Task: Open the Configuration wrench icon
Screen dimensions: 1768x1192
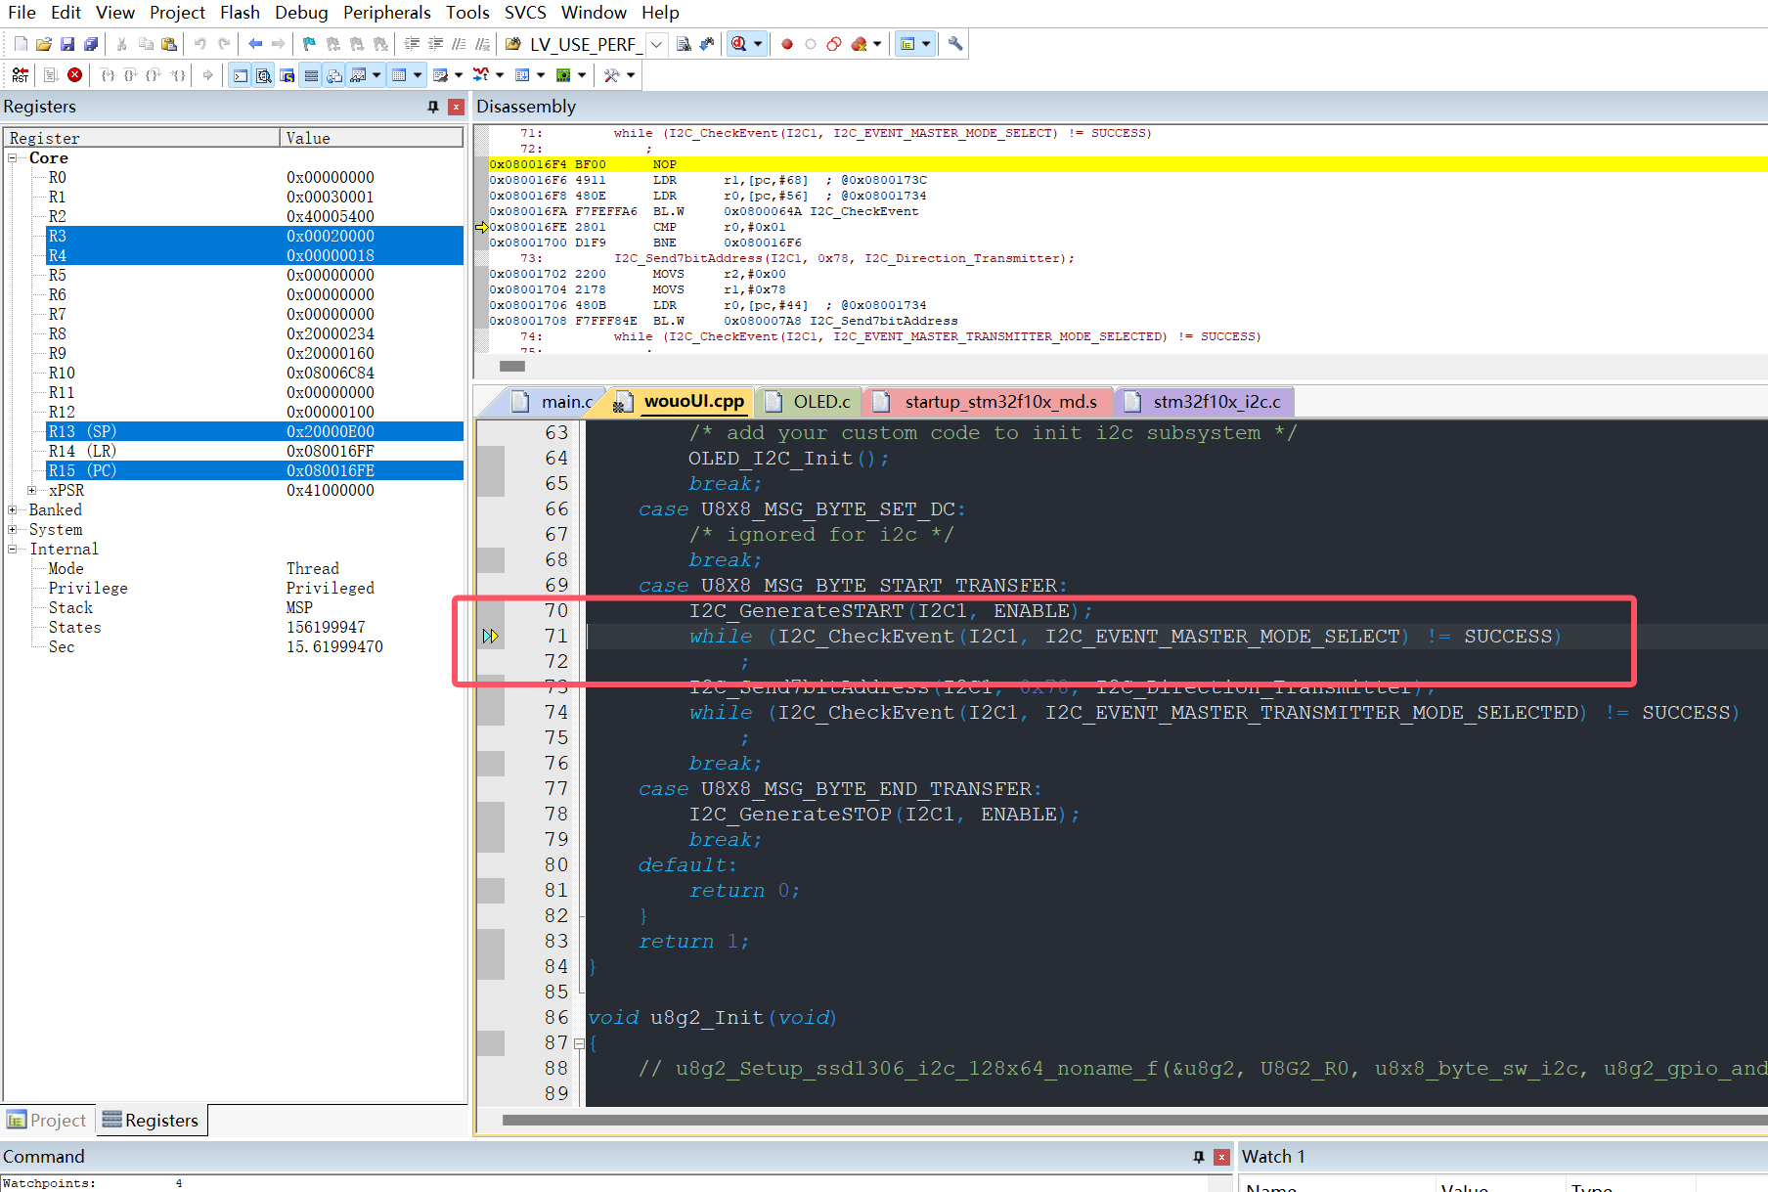Action: click(x=955, y=44)
